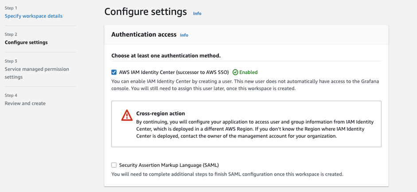Select Service managed permission settings step

(x=37, y=73)
